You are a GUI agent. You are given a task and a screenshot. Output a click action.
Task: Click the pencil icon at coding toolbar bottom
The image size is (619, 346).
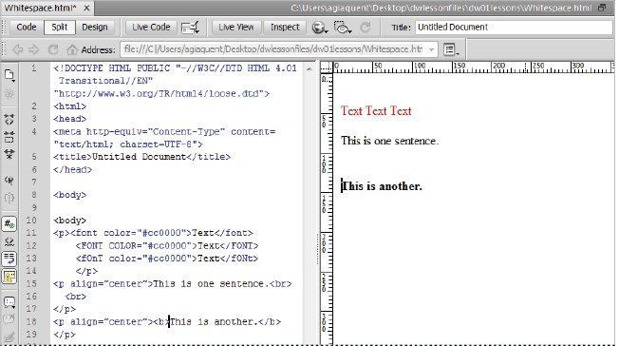9,337
